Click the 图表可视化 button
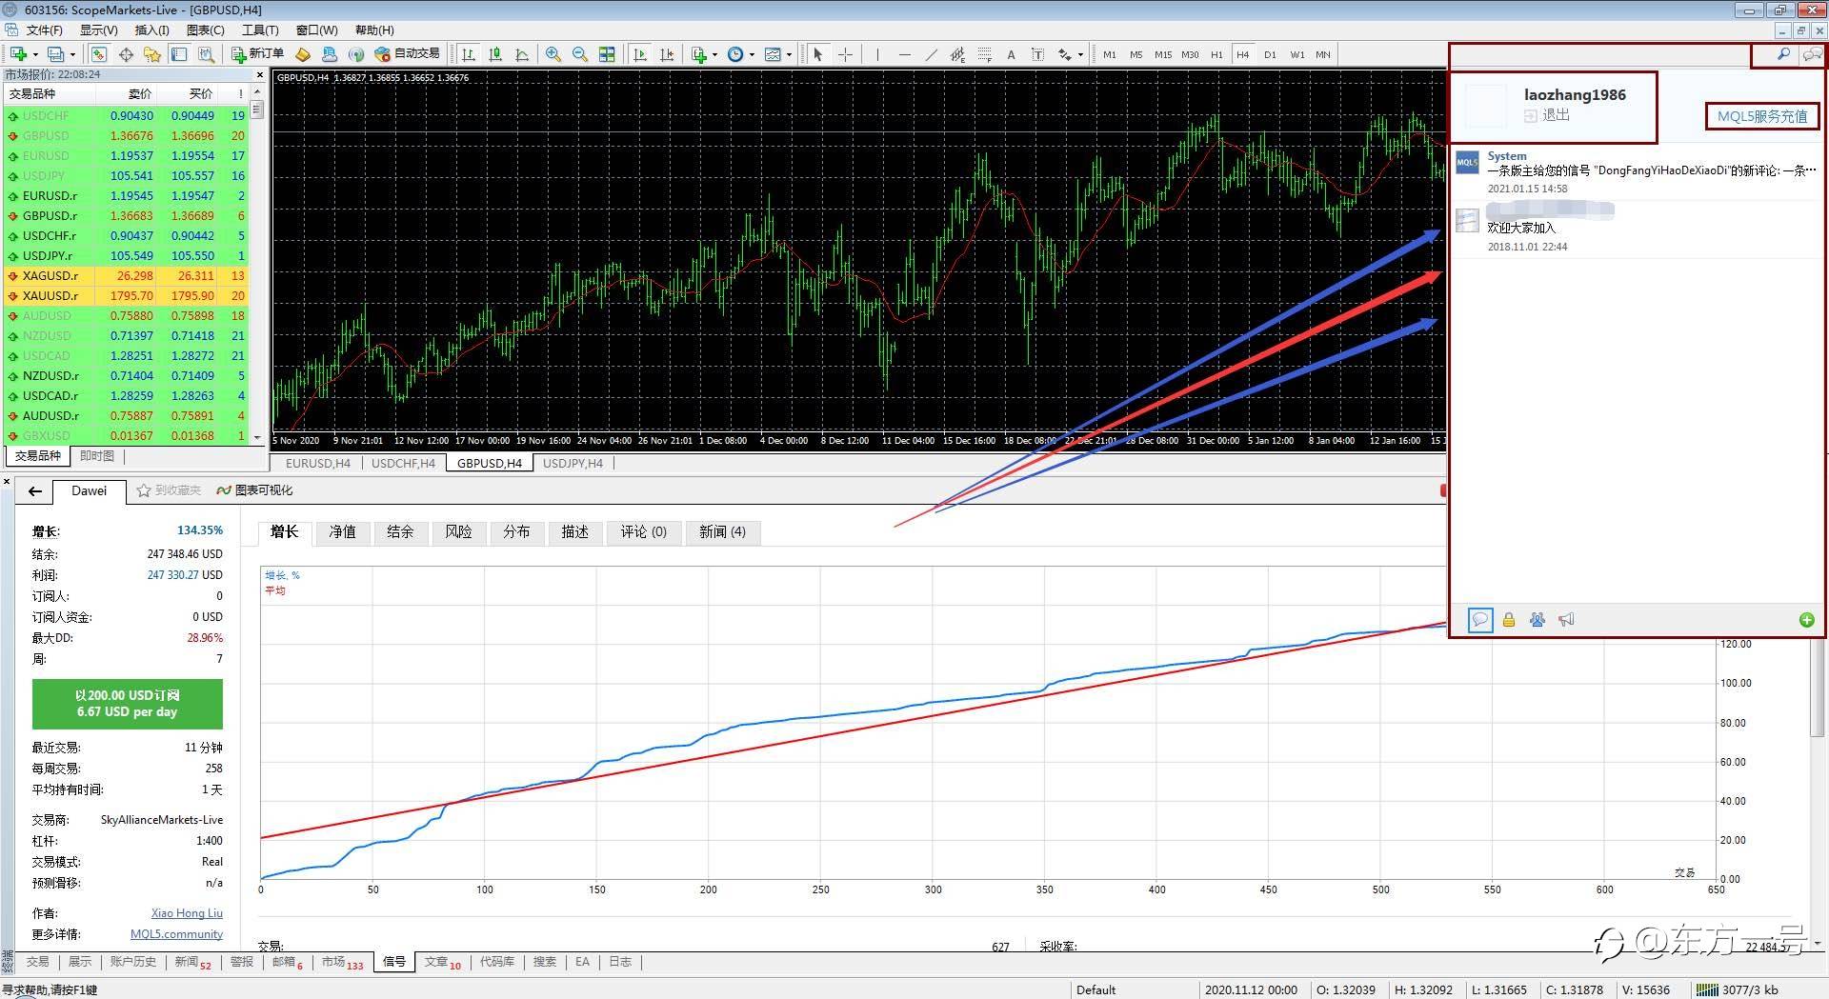 [254, 490]
